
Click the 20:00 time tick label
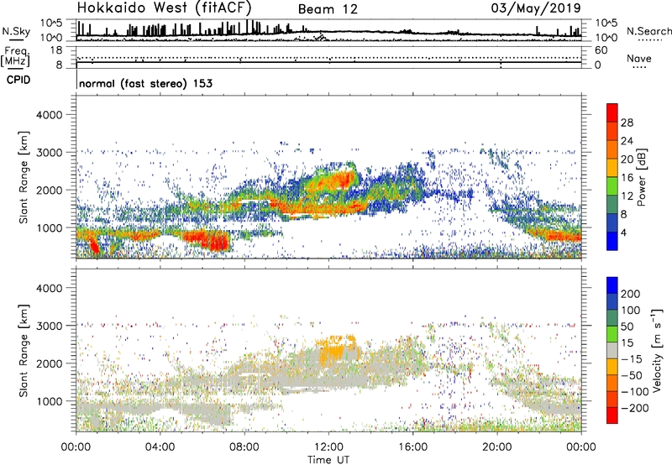pos(497,447)
